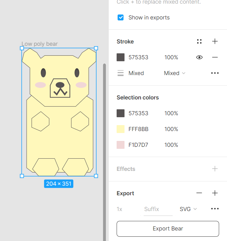Click the 1x export scale field
Screen dimensions: 227x241
(119, 209)
